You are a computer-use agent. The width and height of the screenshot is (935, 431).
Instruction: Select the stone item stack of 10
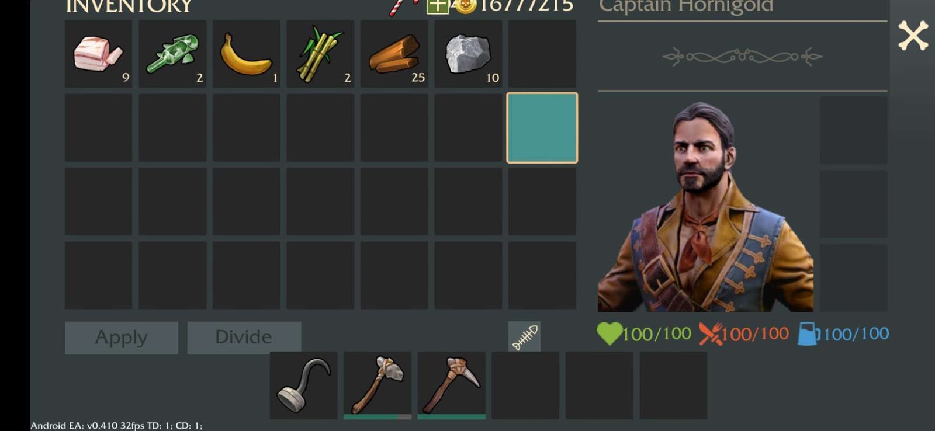[468, 54]
